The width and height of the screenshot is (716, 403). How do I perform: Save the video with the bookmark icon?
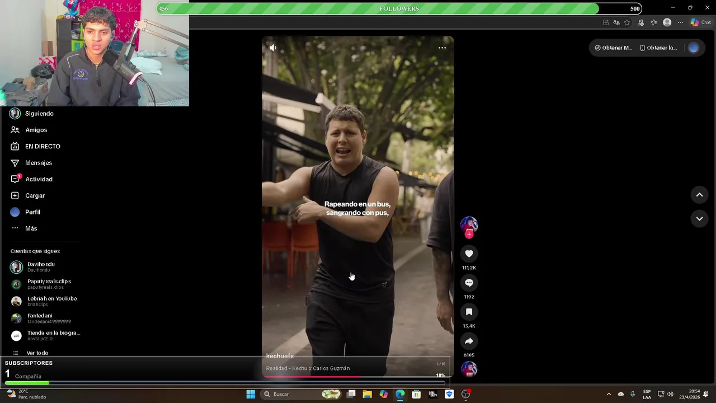click(x=469, y=312)
